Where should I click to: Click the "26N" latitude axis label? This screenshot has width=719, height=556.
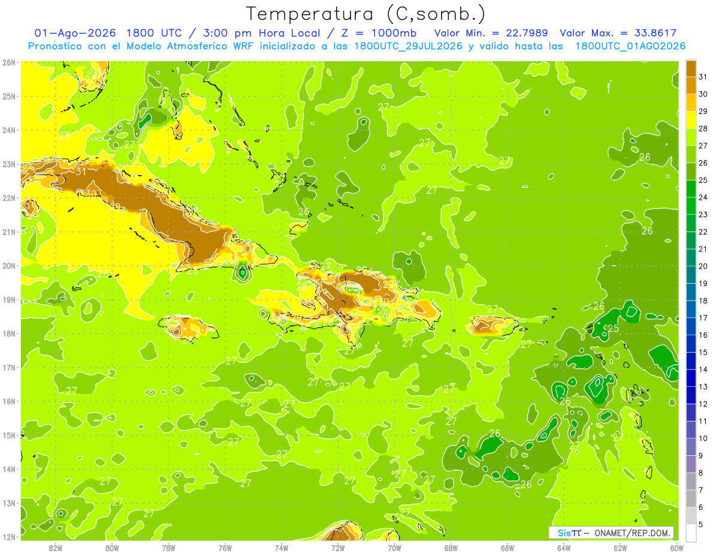(x=9, y=62)
